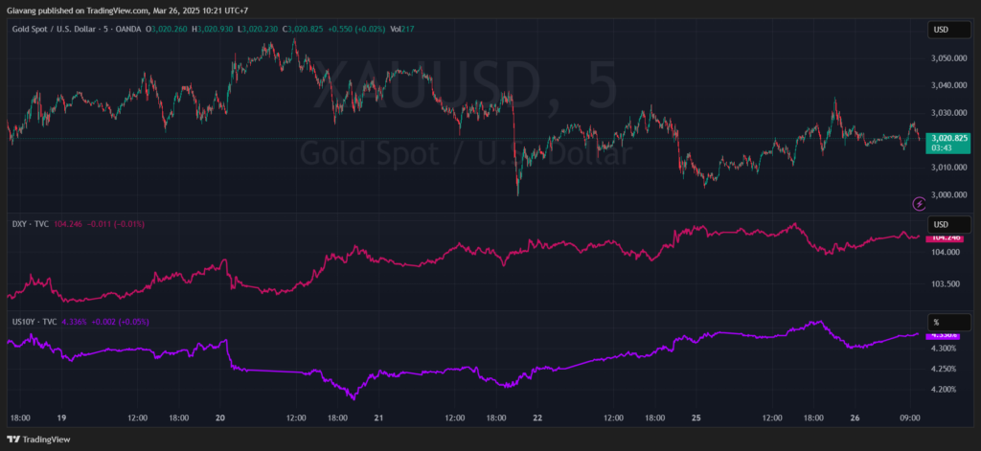Click the green 3,020.825 current price label

(x=948, y=139)
